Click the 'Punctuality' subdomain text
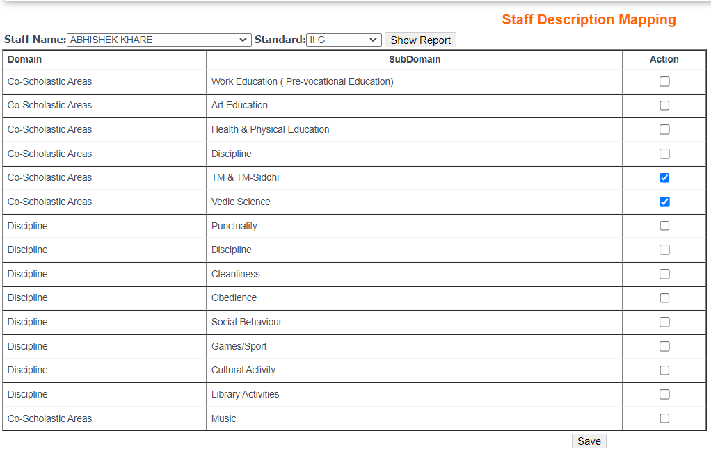The width and height of the screenshot is (711, 449). pos(234,226)
